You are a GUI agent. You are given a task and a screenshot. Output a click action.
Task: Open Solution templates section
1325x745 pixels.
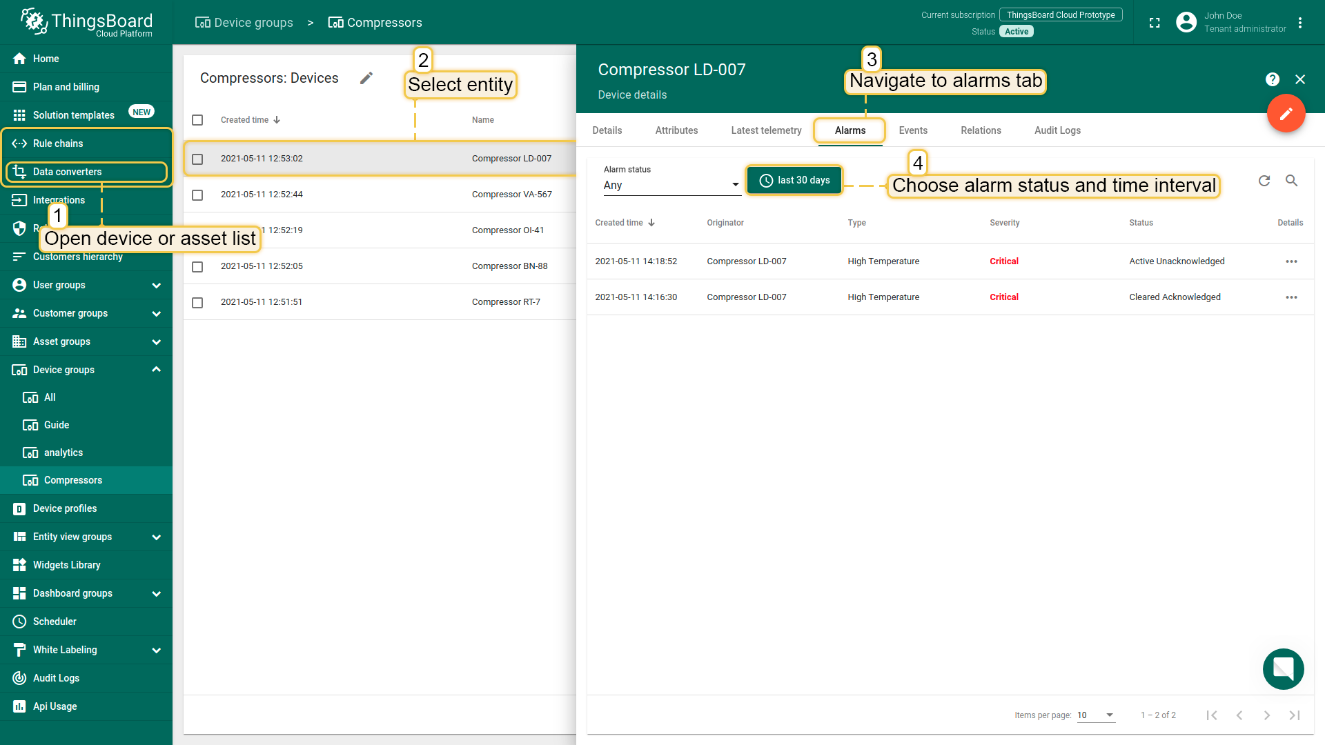[x=86, y=115]
